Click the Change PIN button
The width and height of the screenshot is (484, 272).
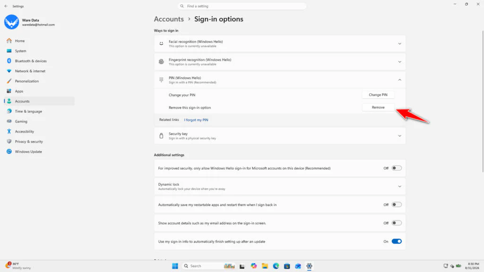[378, 94]
